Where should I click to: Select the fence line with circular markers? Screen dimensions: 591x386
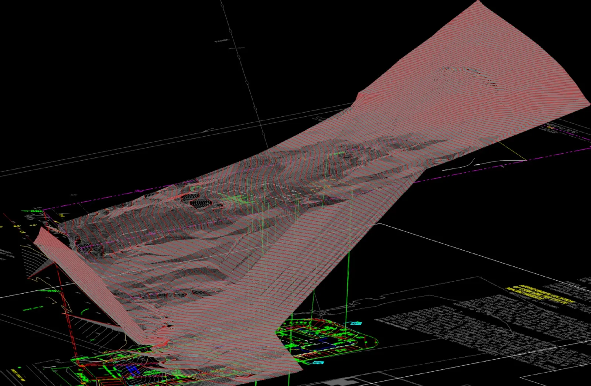pos(244,74)
